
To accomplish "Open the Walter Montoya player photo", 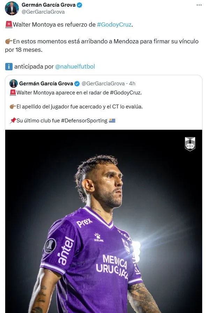I will [x=104, y=221].
